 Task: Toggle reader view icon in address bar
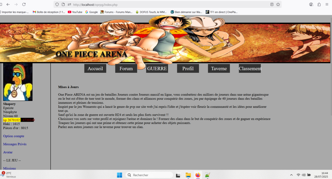point(272,4)
